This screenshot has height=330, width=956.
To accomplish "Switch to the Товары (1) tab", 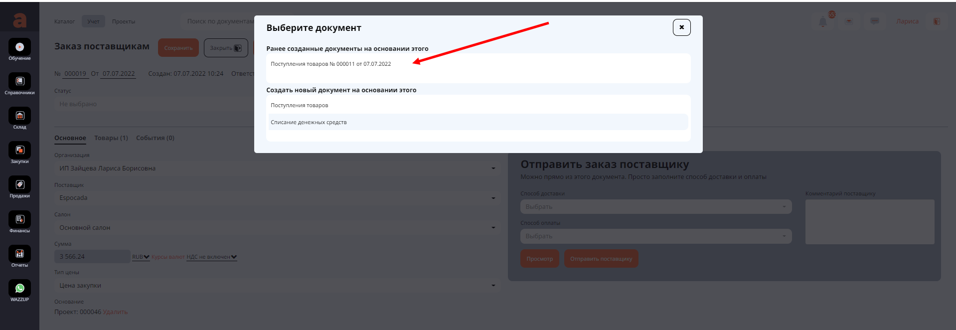I will [x=111, y=138].
